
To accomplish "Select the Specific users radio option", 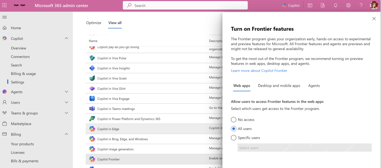I will pos(234,138).
